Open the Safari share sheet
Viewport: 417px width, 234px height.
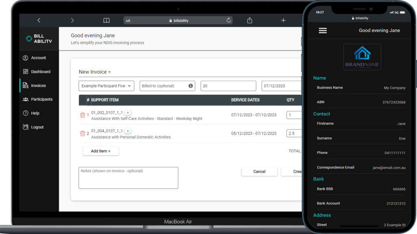[x=249, y=20]
